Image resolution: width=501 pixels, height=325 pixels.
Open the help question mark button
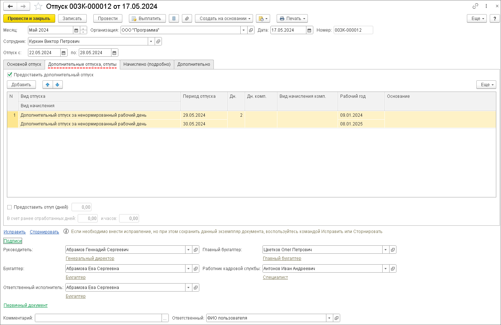[x=494, y=19]
